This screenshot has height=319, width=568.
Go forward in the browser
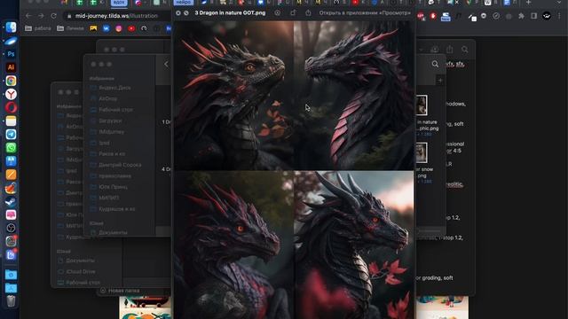pyautogui.click(x=41, y=16)
